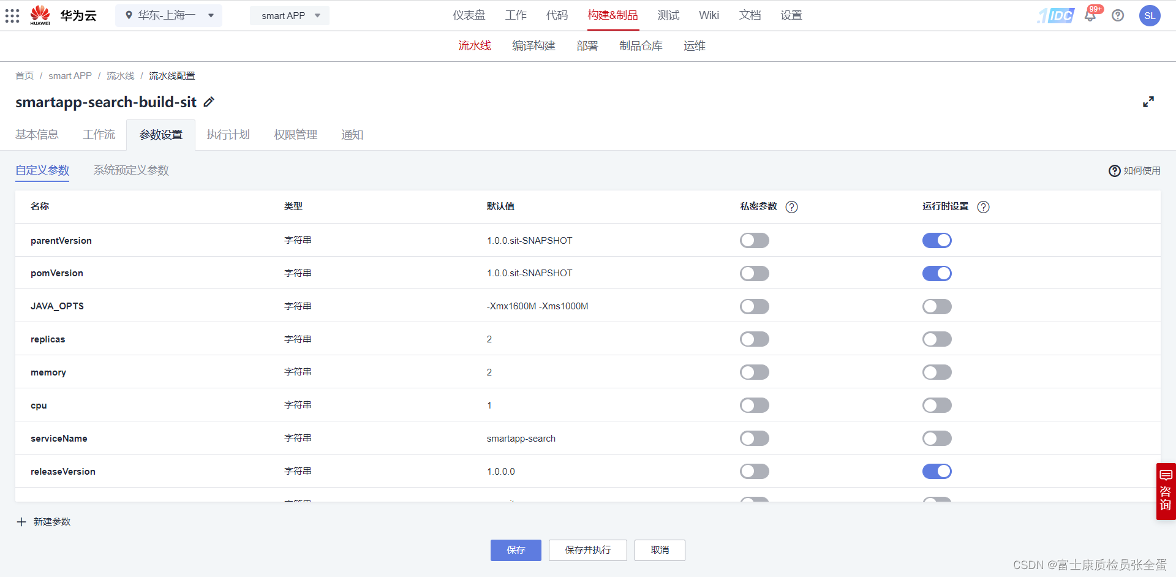The height and width of the screenshot is (577, 1176).
Task: Go to 部署 sub-navigation
Action: [587, 46]
